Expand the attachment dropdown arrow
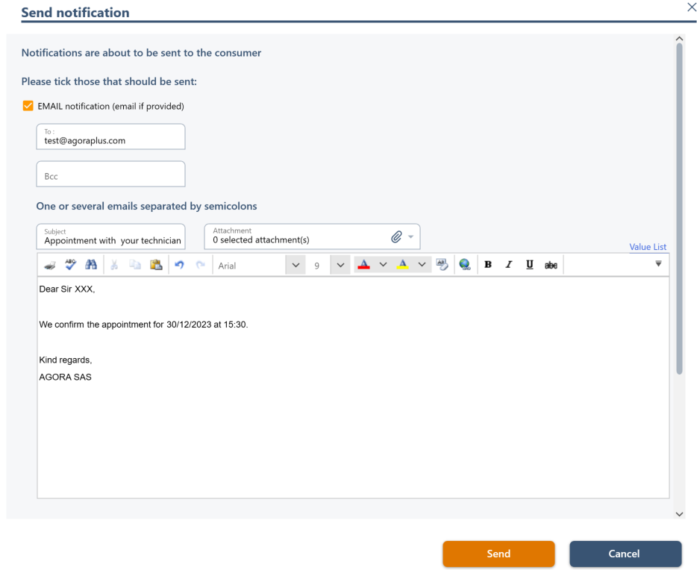 (410, 237)
